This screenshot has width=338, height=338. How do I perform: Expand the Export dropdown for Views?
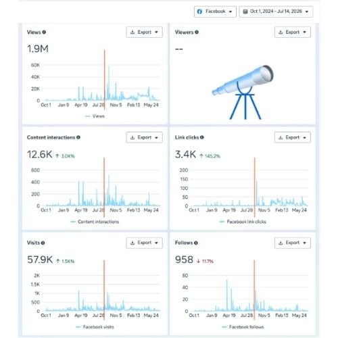click(144, 32)
